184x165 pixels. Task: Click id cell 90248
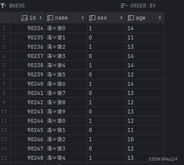28,158
